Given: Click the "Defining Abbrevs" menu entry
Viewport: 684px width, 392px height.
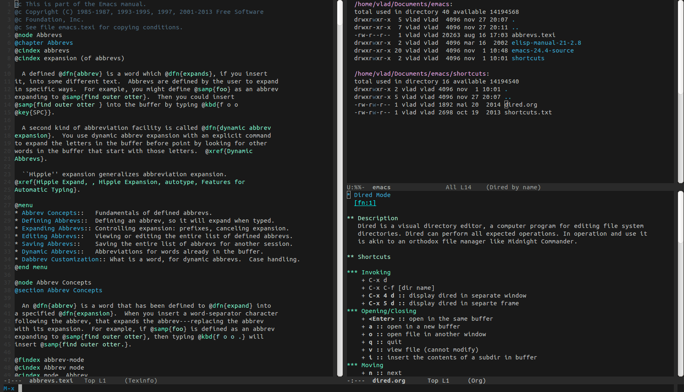Looking at the screenshot, I should pyautogui.click(x=51, y=221).
